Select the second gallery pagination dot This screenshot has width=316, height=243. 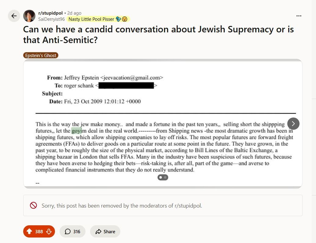pos(165,177)
